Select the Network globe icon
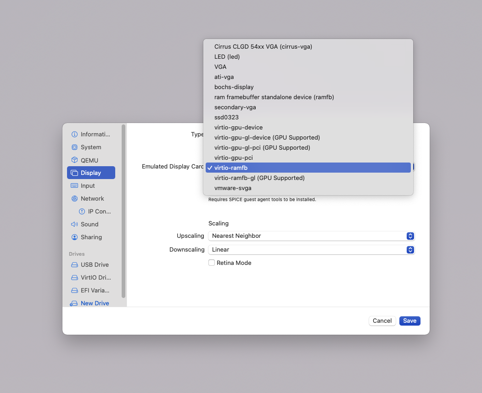Screen dimensions: 482x393 click(x=74, y=198)
